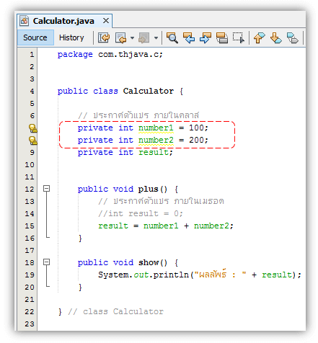This screenshot has height=343, width=318.
Task: Open dropdown arrow next to Forward icon
Action: click(156, 37)
